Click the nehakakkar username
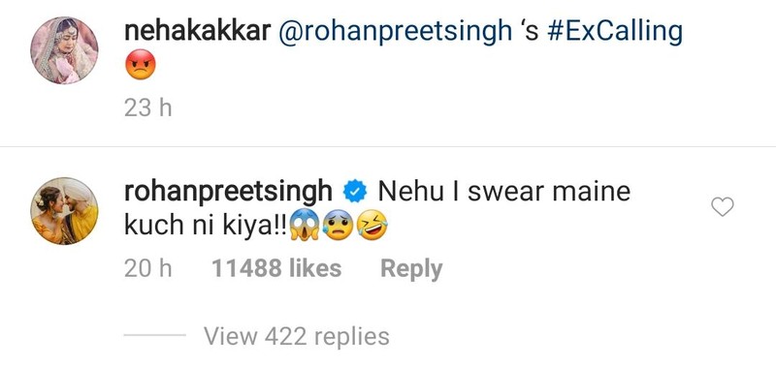 (198, 32)
